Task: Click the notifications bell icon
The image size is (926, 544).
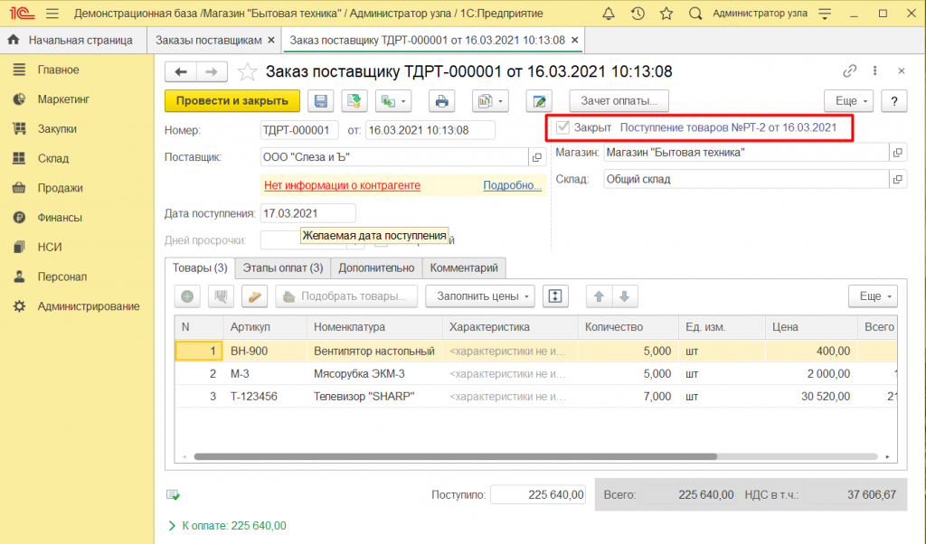Action: point(608,14)
